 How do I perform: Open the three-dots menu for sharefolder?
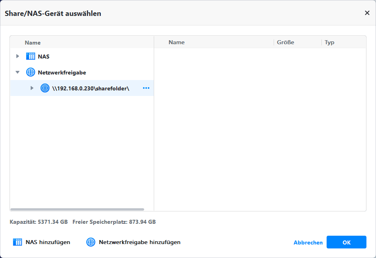tap(146, 88)
